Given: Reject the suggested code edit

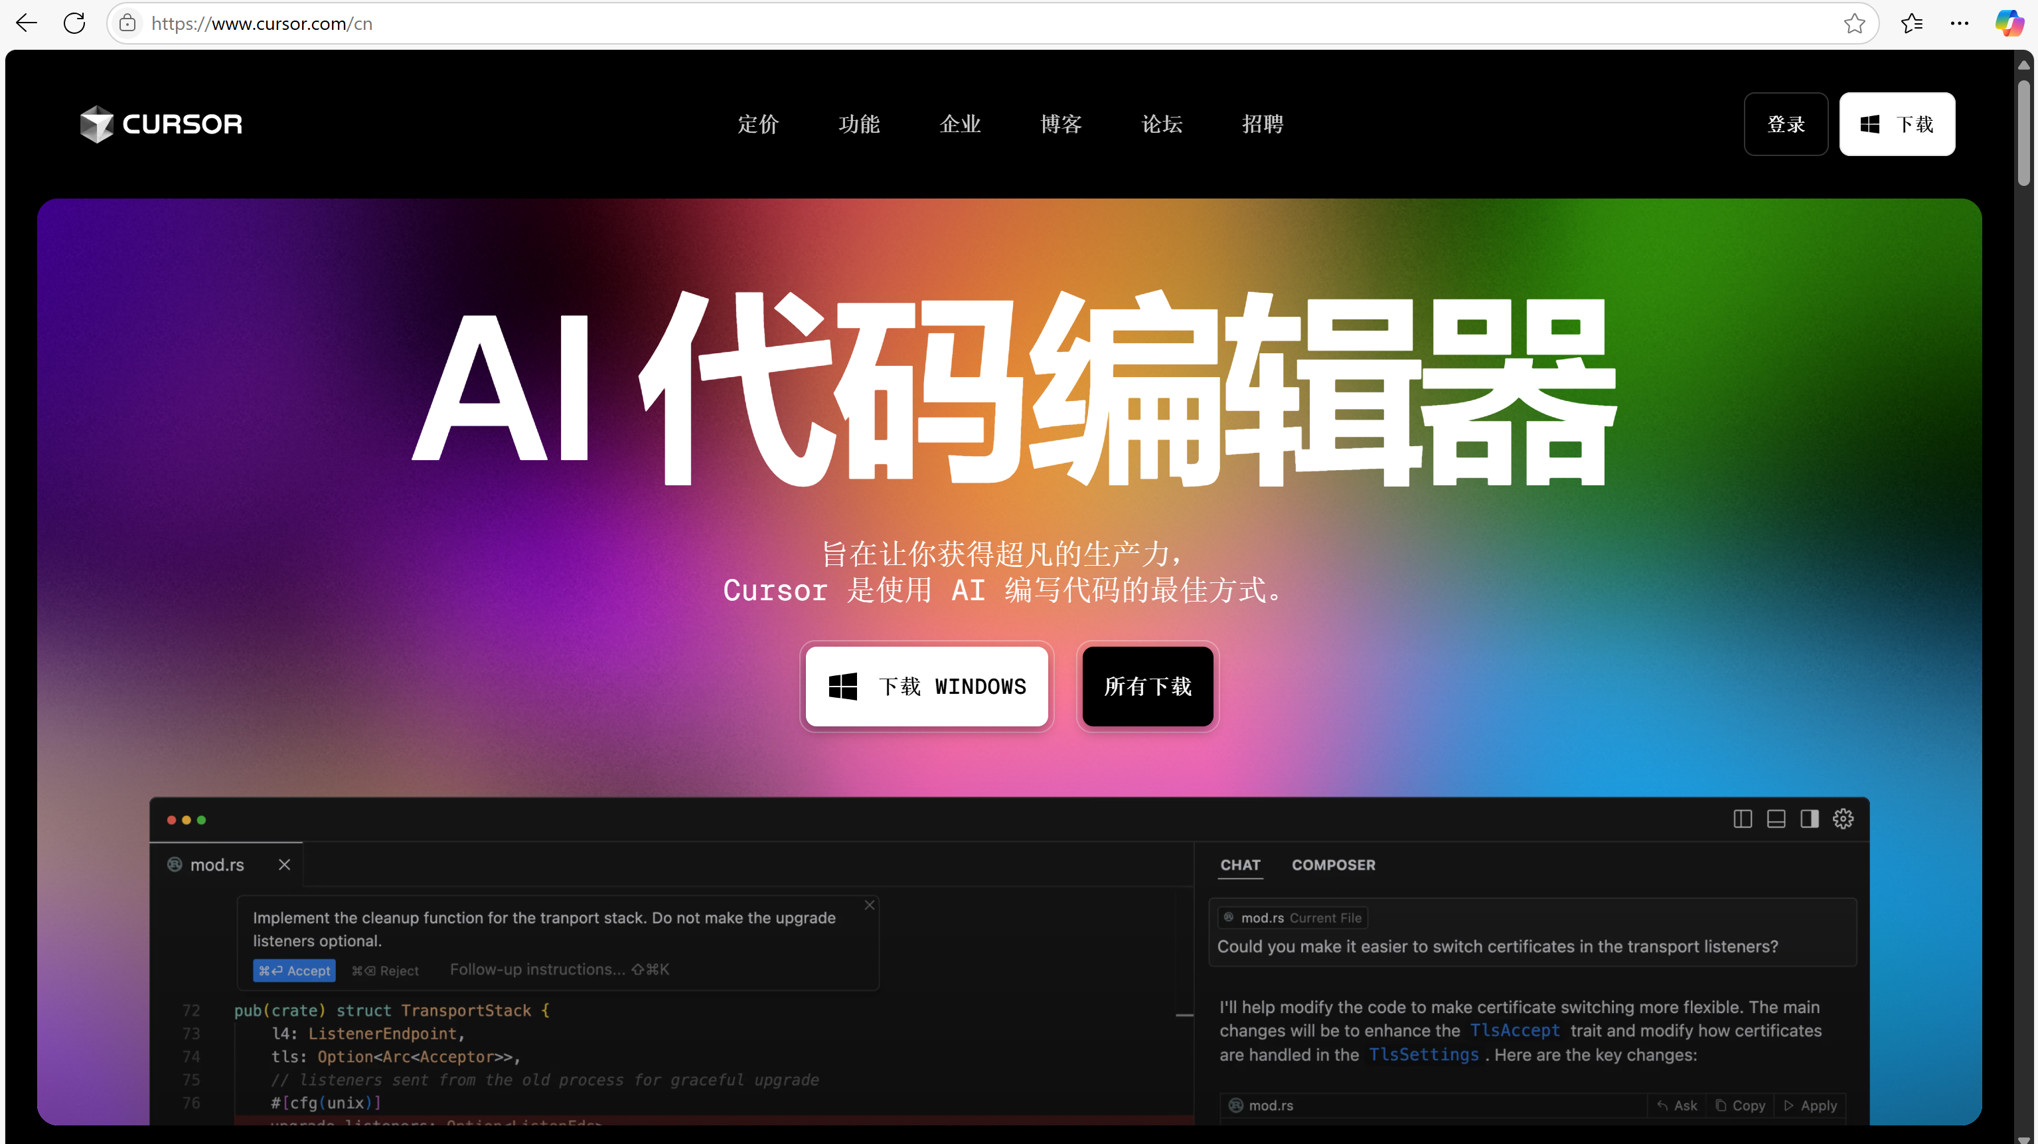Looking at the screenshot, I should [384, 971].
